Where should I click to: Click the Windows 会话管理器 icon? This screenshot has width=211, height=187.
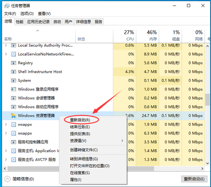13,98
